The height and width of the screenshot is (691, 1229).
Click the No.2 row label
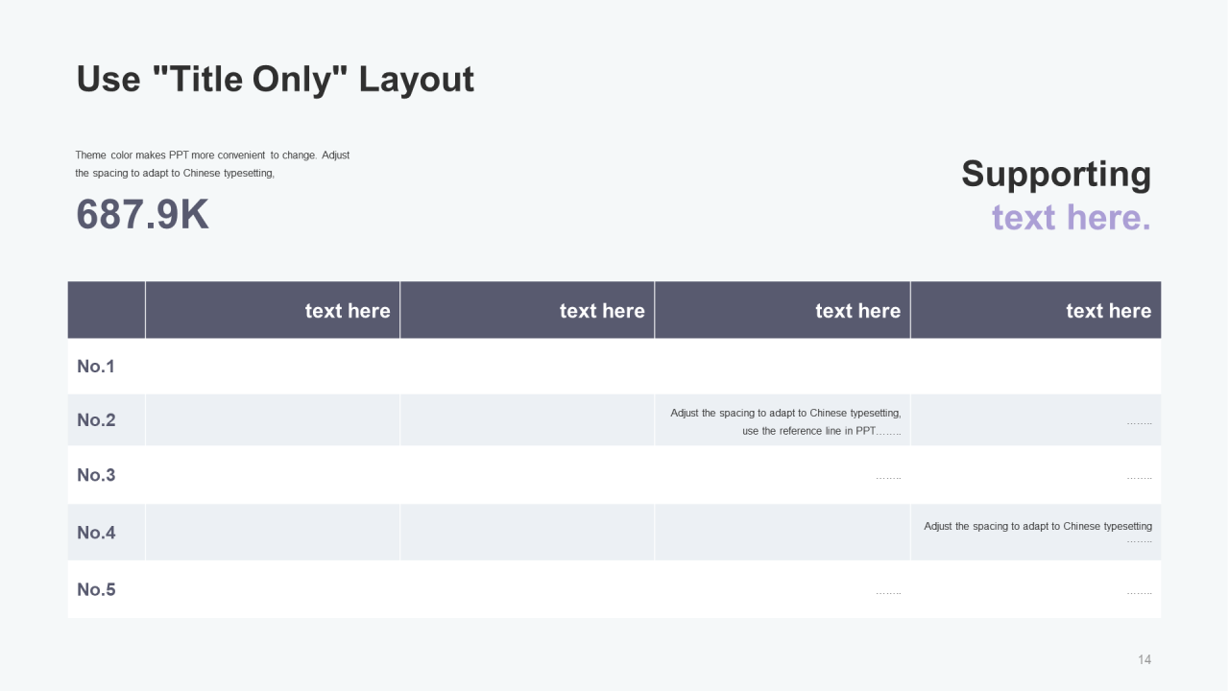[x=96, y=420]
